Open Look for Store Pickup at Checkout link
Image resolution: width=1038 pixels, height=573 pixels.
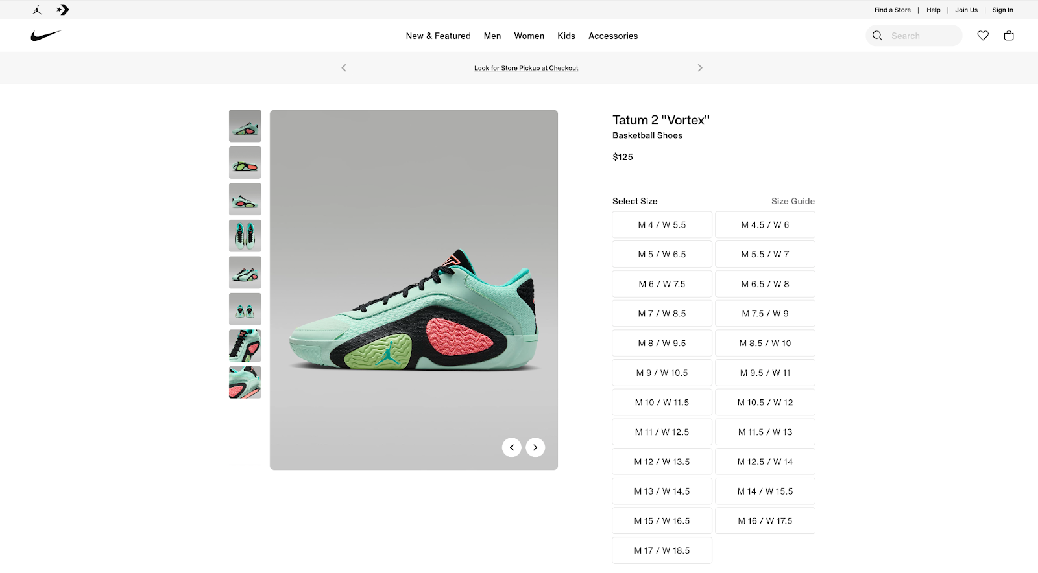[x=526, y=68]
